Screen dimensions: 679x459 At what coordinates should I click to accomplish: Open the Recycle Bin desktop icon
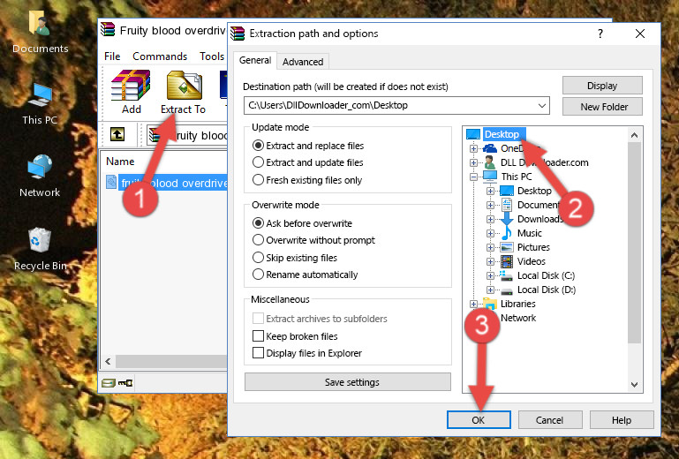click(40, 248)
